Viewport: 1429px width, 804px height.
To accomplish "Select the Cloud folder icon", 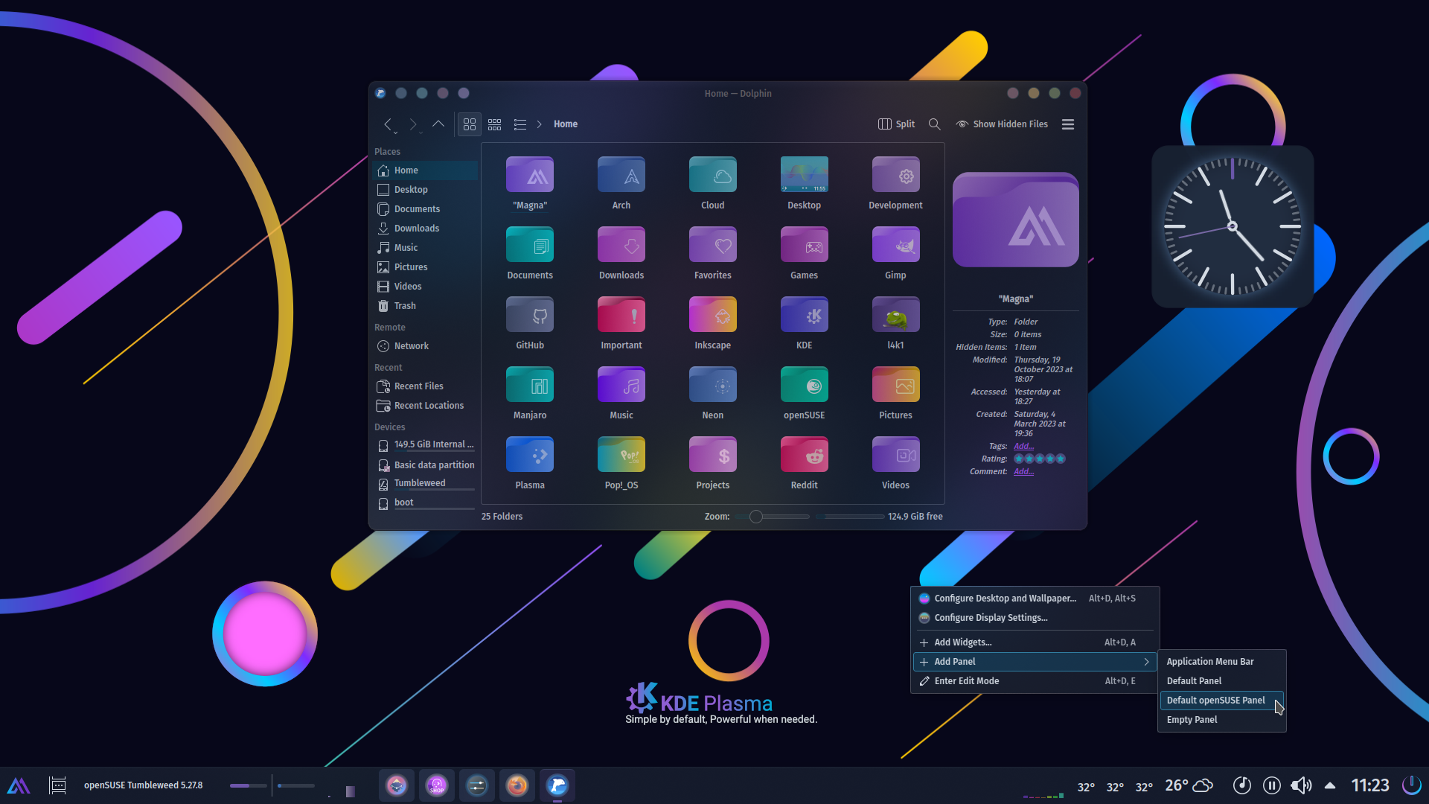I will pyautogui.click(x=713, y=175).
